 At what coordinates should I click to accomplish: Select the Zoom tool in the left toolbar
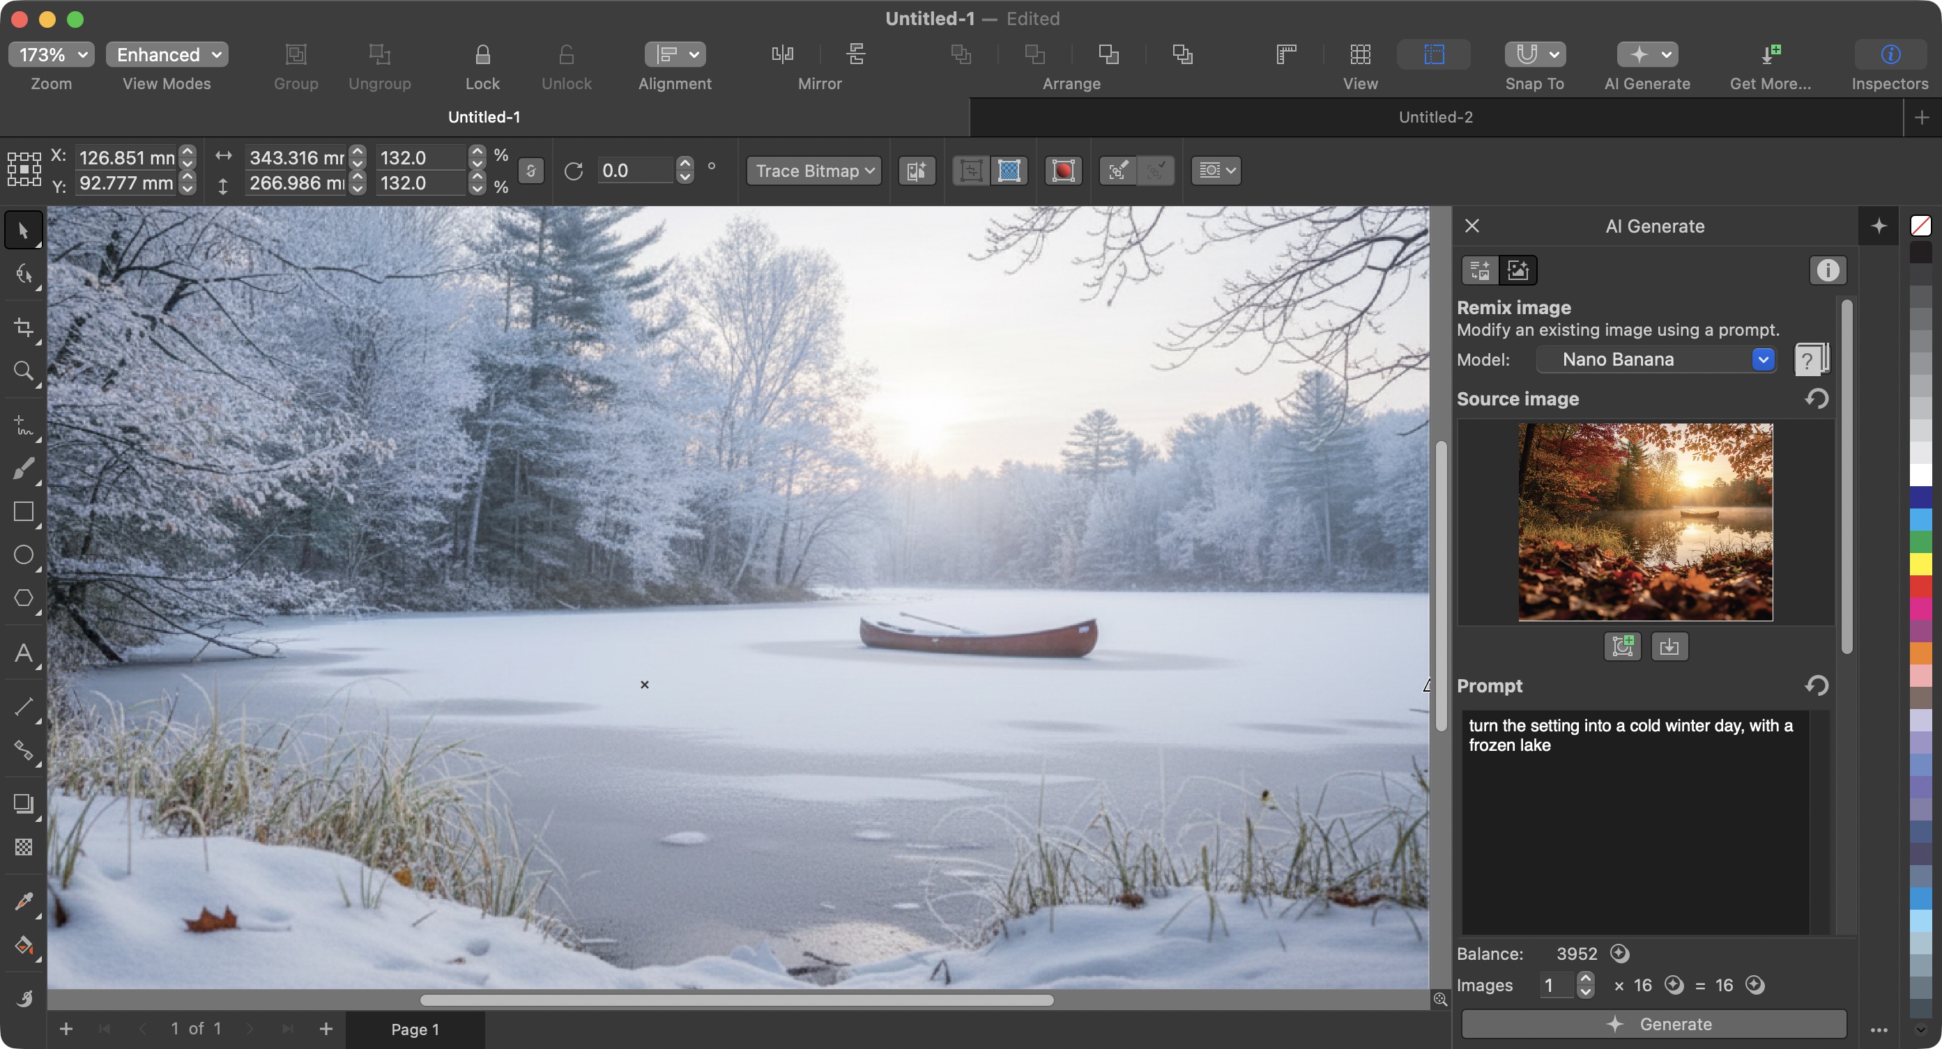pyautogui.click(x=24, y=371)
